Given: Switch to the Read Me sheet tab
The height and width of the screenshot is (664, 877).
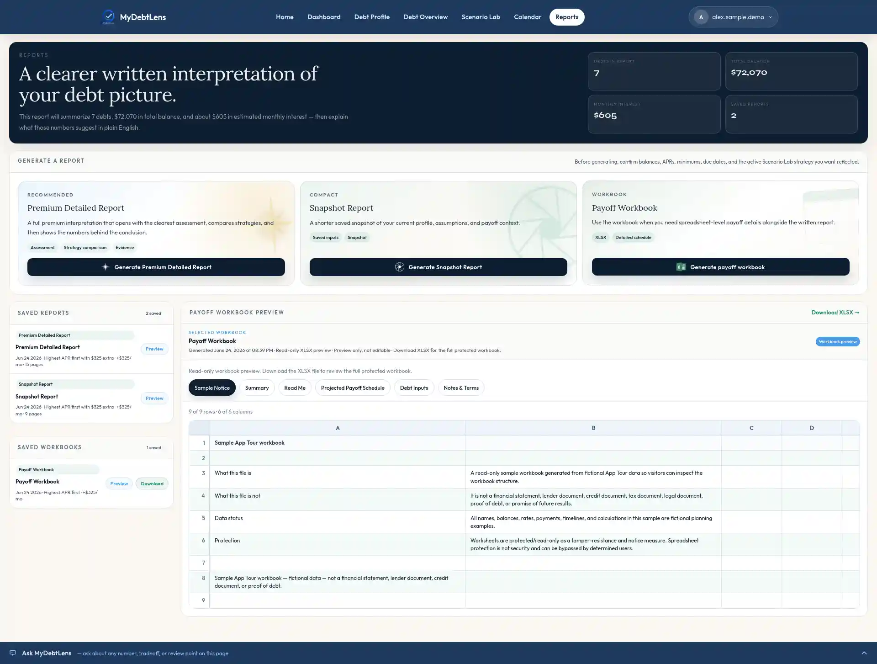Looking at the screenshot, I should click(x=295, y=388).
